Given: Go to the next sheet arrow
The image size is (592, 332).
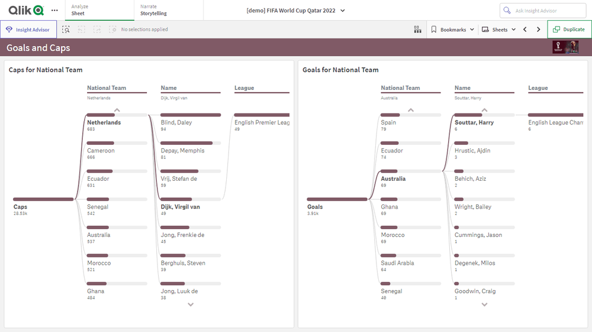Looking at the screenshot, I should coord(538,30).
